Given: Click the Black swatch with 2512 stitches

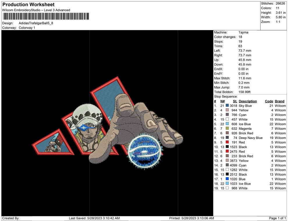Looking at the screenshot, I should click(x=227, y=174).
